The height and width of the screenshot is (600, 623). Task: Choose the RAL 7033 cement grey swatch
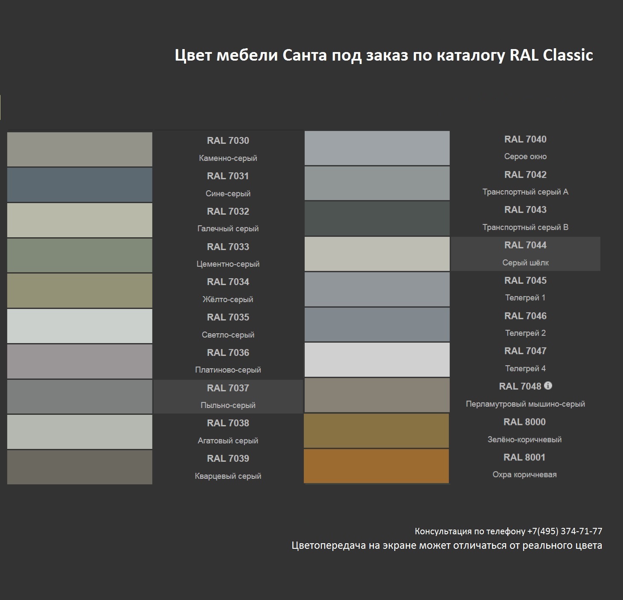pos(80,255)
